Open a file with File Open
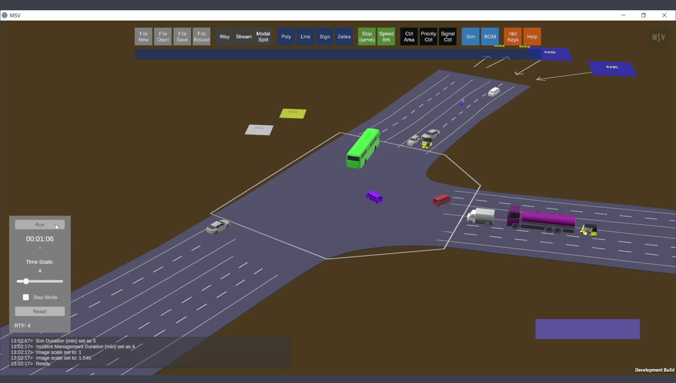 pyautogui.click(x=163, y=37)
